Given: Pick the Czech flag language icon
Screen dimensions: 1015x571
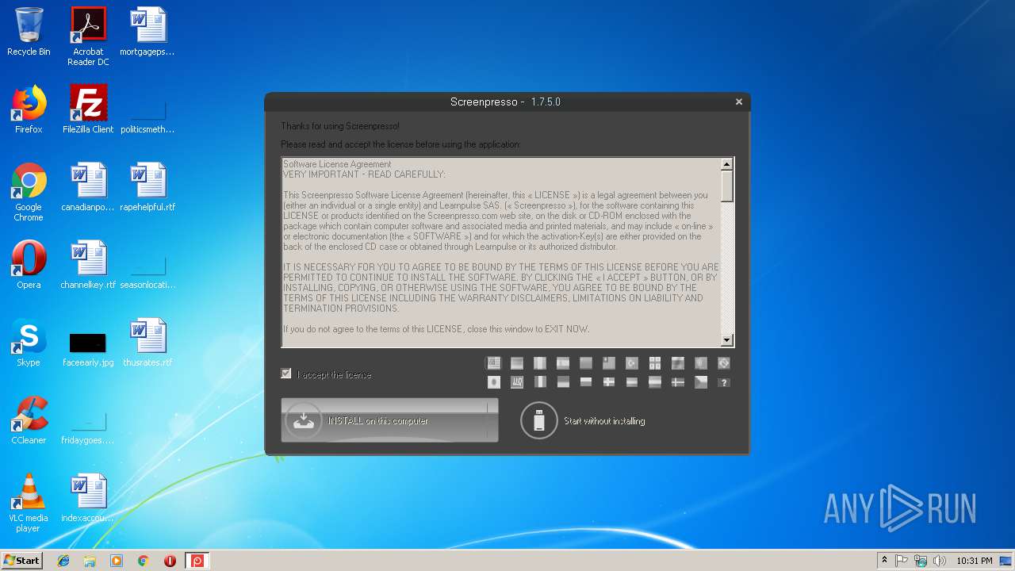Looking at the screenshot, I should (x=701, y=382).
